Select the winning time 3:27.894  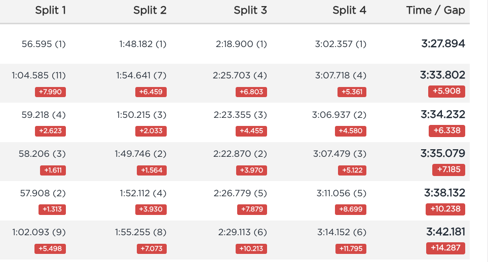[443, 43]
